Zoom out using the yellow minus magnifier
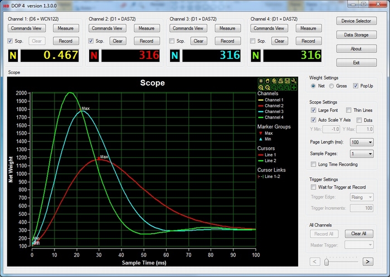The image size is (390, 277). tap(267, 87)
